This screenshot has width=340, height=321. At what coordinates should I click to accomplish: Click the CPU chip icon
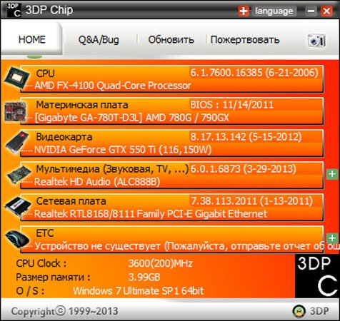point(16,78)
